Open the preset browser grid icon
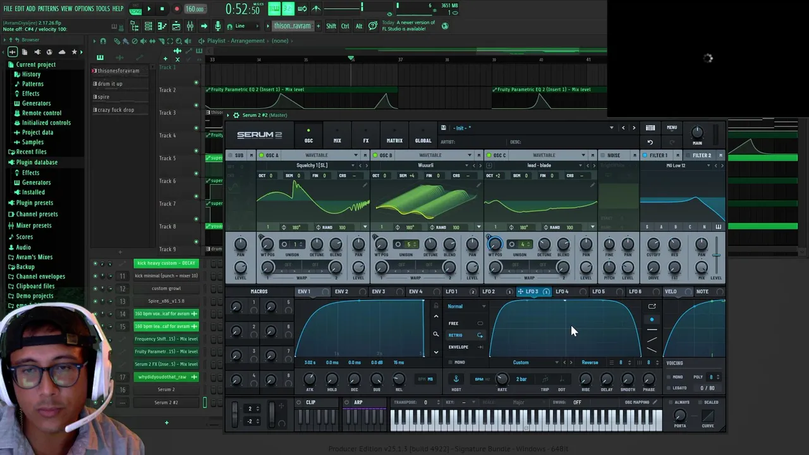The width and height of the screenshot is (809, 455). (650, 128)
